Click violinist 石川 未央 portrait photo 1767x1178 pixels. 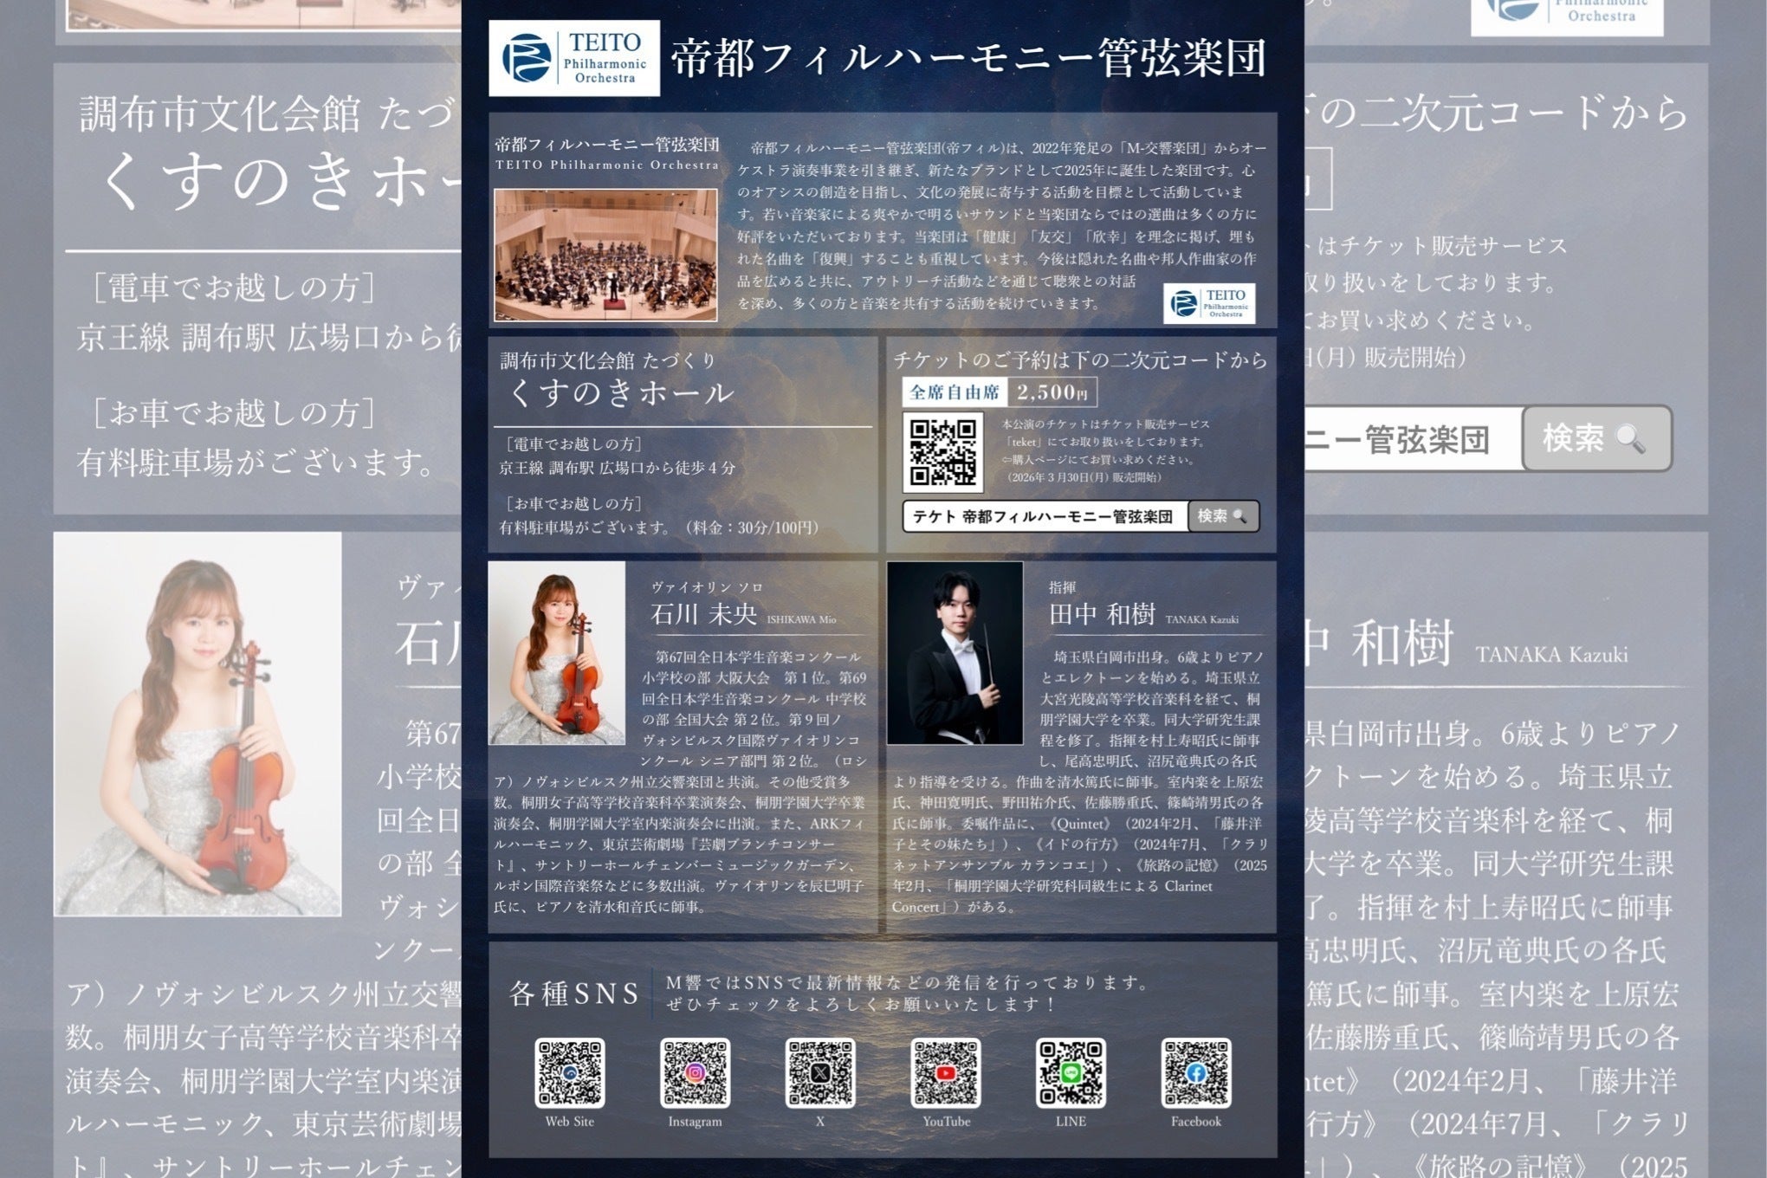[x=557, y=653]
